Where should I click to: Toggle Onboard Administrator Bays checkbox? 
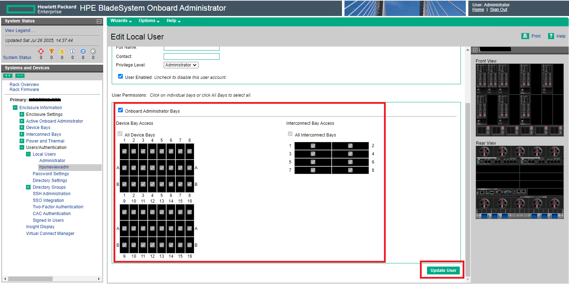tap(121, 110)
